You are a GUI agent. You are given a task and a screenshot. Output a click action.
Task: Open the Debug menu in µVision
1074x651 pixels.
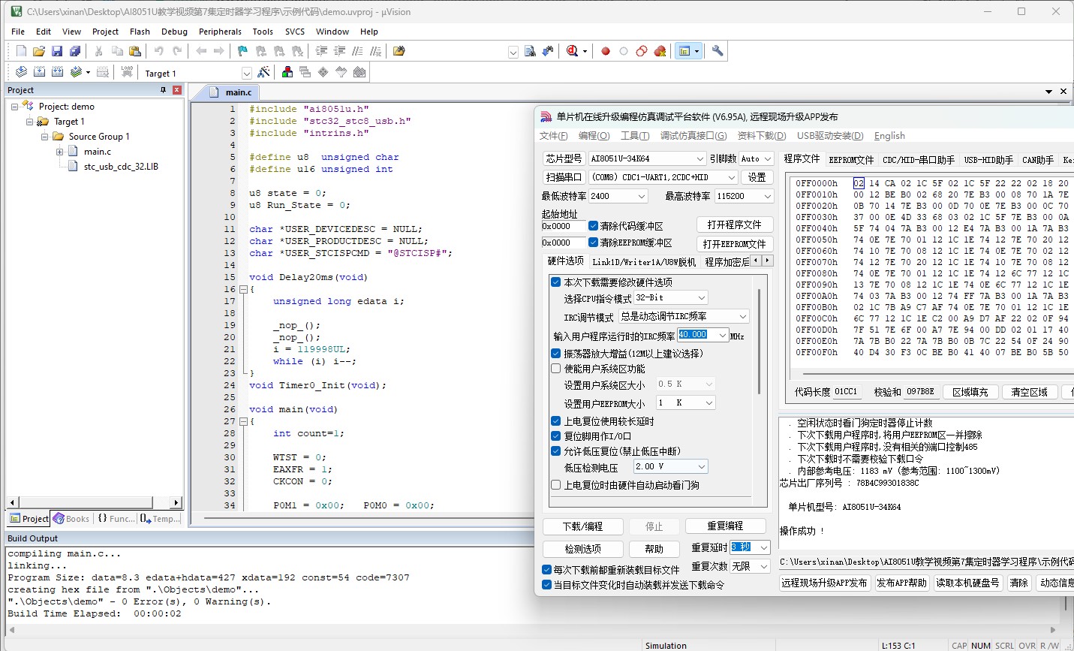tap(174, 32)
